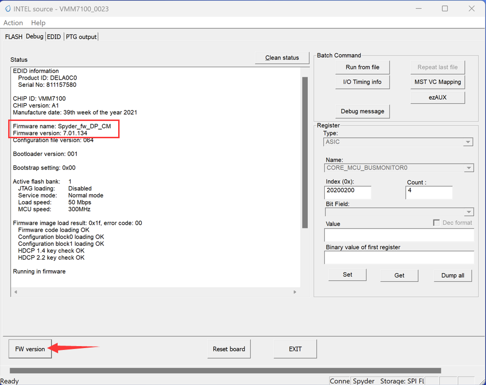Expand the register Name dropdown
The width and height of the screenshot is (486, 385).
click(469, 168)
